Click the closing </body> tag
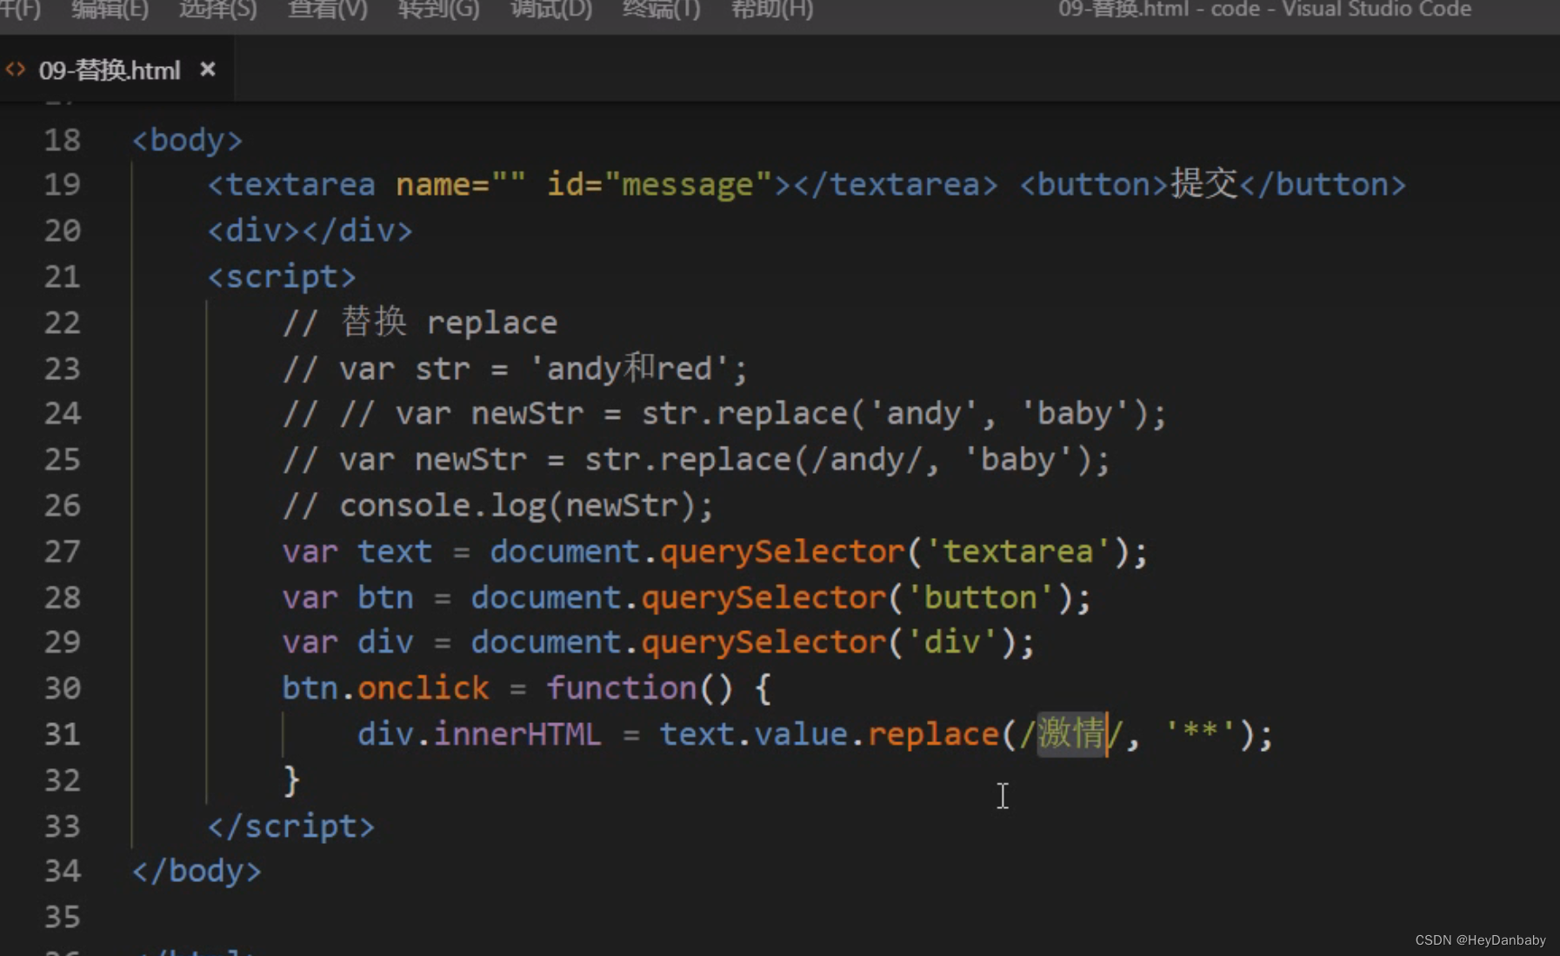 [197, 870]
